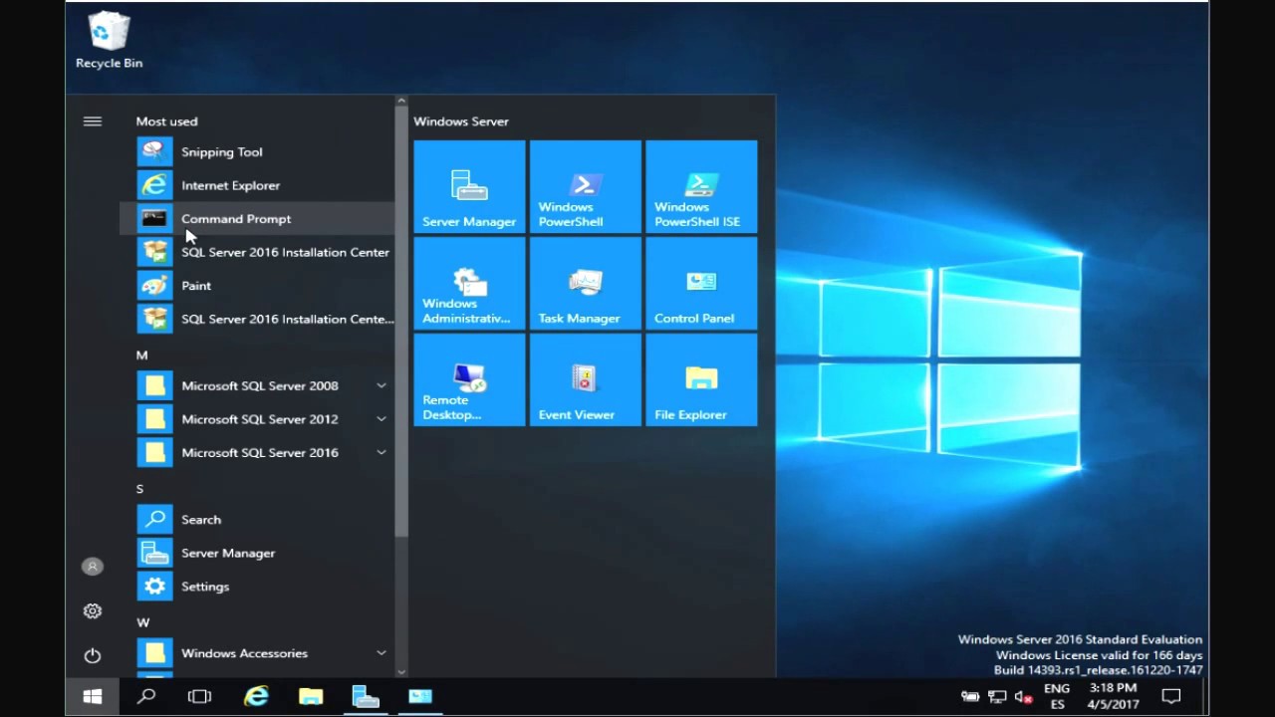
Task: Click the app list scrollbar thumb
Action: [401, 322]
